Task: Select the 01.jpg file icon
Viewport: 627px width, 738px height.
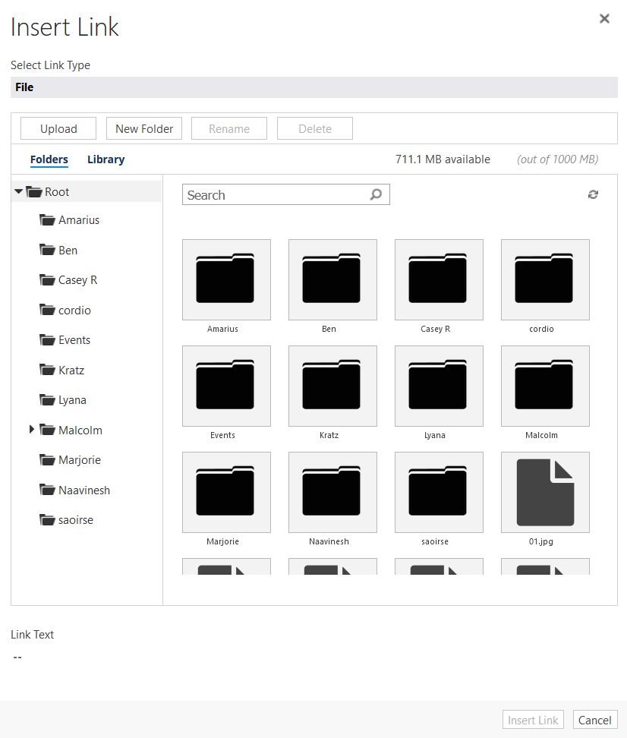Action: [545, 492]
